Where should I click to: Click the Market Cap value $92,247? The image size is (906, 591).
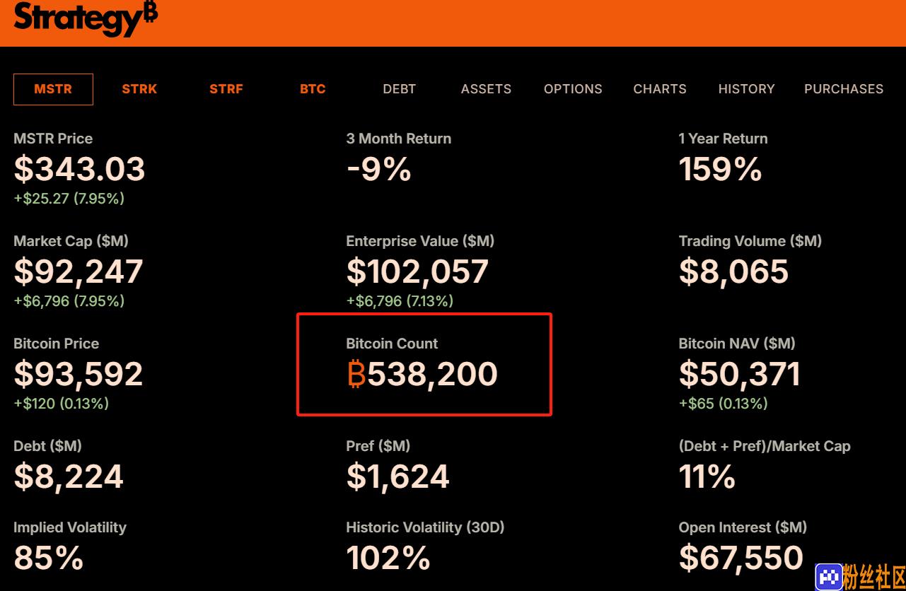(79, 271)
